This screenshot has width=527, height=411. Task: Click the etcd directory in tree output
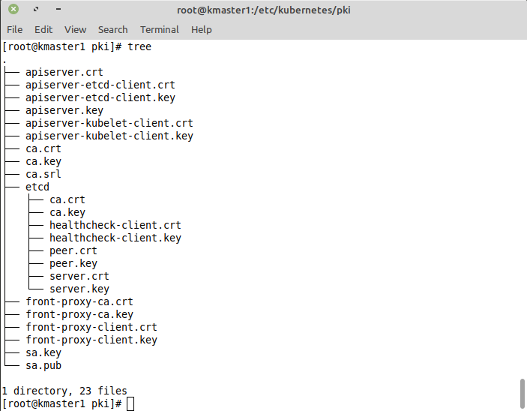click(x=37, y=187)
